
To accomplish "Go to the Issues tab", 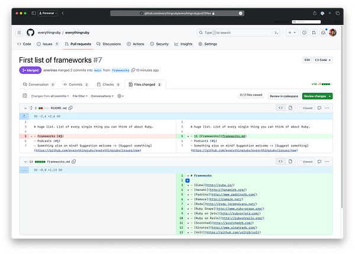I will (47, 44).
